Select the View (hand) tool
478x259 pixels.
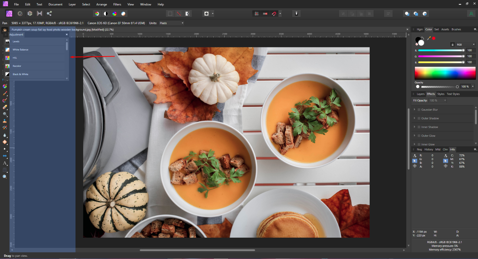click(5, 30)
